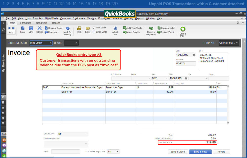This screenshot has width=247, height=158.
Task: Click the New invoice icon
Action: pos(23,28)
